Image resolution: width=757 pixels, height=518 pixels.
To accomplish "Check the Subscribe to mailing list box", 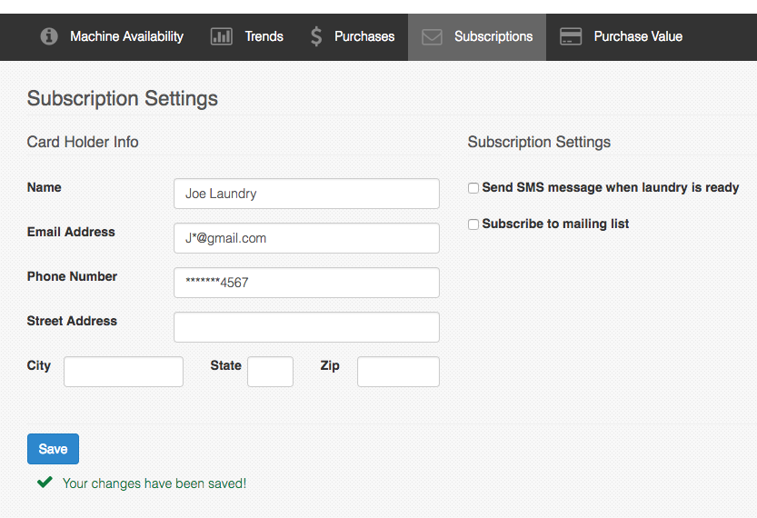I will point(473,224).
